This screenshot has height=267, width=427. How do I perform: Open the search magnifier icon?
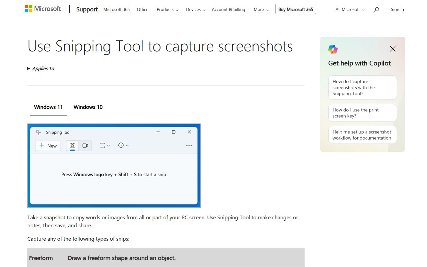[376, 10]
